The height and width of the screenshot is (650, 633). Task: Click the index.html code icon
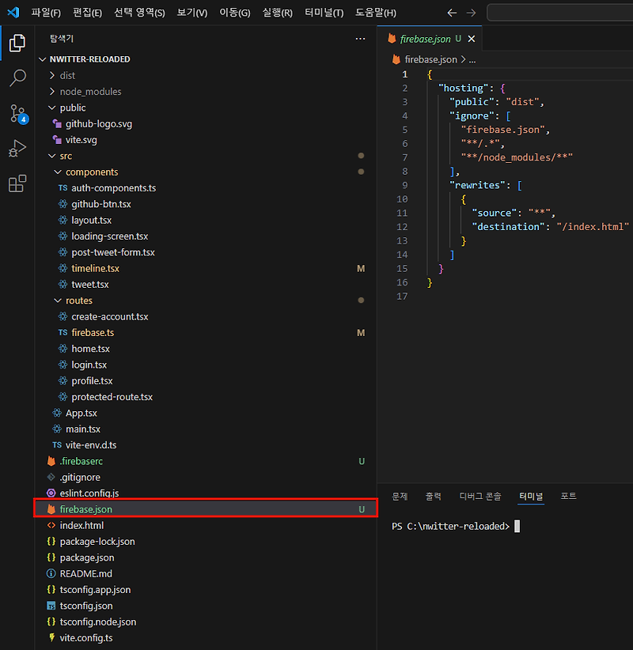(51, 525)
